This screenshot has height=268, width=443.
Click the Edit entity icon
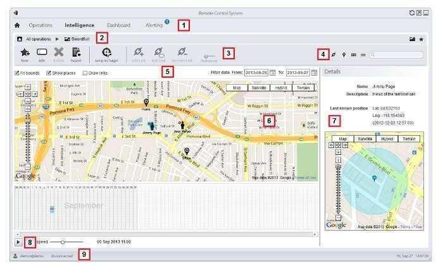(x=42, y=52)
